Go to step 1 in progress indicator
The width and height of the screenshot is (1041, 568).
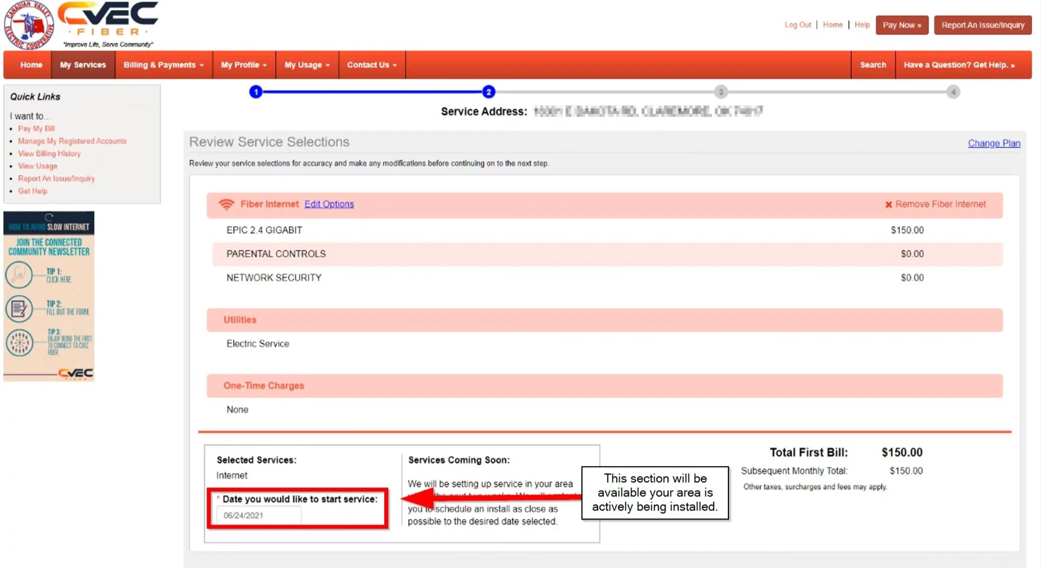tap(256, 92)
